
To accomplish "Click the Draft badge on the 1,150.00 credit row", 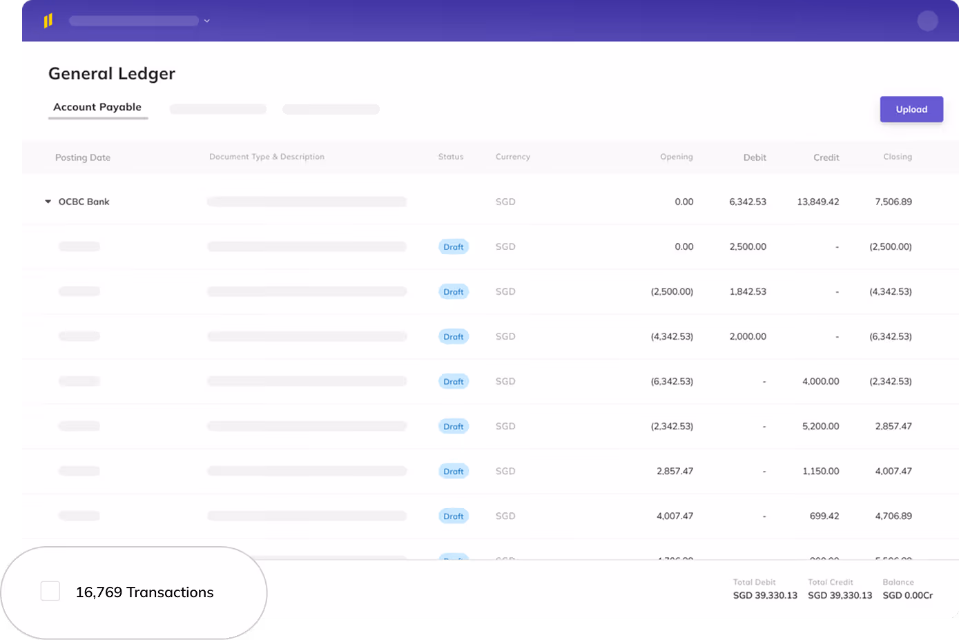I will pos(454,471).
